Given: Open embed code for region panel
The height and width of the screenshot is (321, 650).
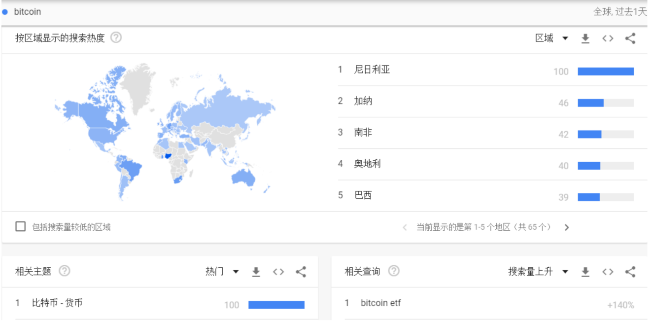Looking at the screenshot, I should pyautogui.click(x=608, y=38).
